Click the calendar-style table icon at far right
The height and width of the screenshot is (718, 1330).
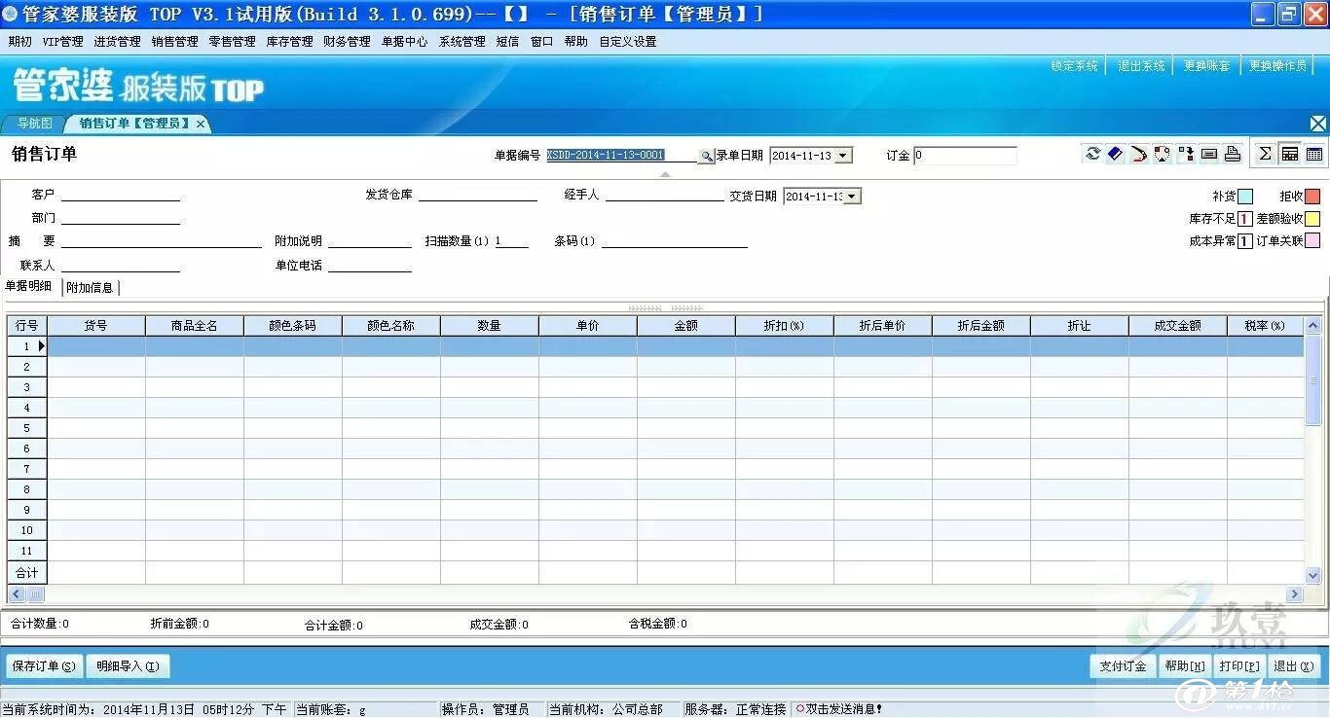1313,153
